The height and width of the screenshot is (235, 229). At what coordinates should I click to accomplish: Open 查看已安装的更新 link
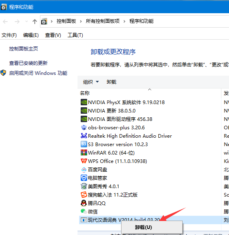coord(28,63)
